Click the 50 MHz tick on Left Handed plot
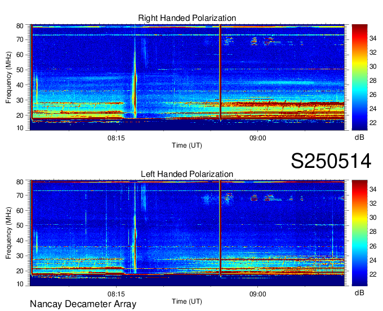The image size is (383, 311). [x=20, y=225]
